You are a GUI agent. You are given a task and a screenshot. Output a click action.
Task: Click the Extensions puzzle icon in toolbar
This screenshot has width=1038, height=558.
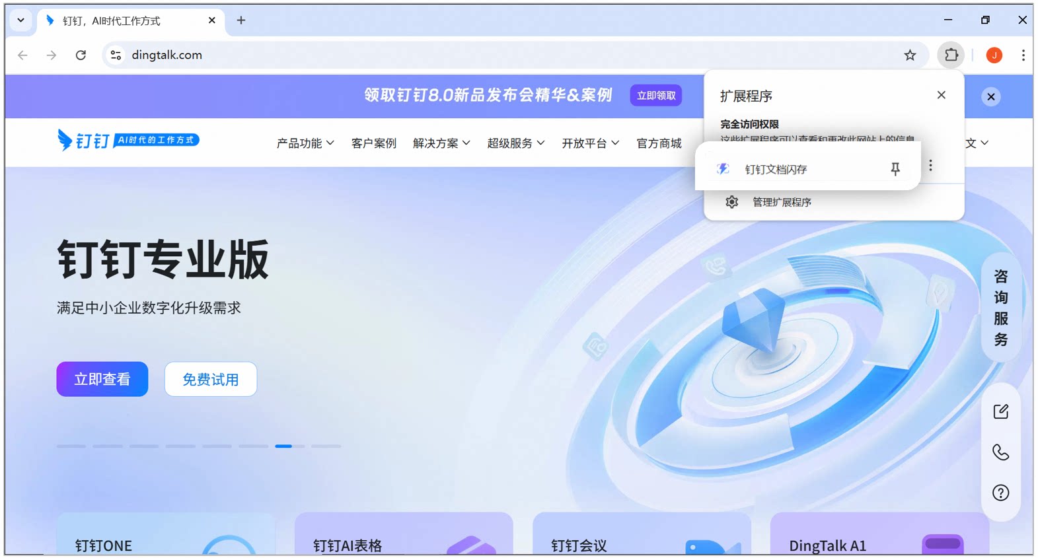coord(951,55)
